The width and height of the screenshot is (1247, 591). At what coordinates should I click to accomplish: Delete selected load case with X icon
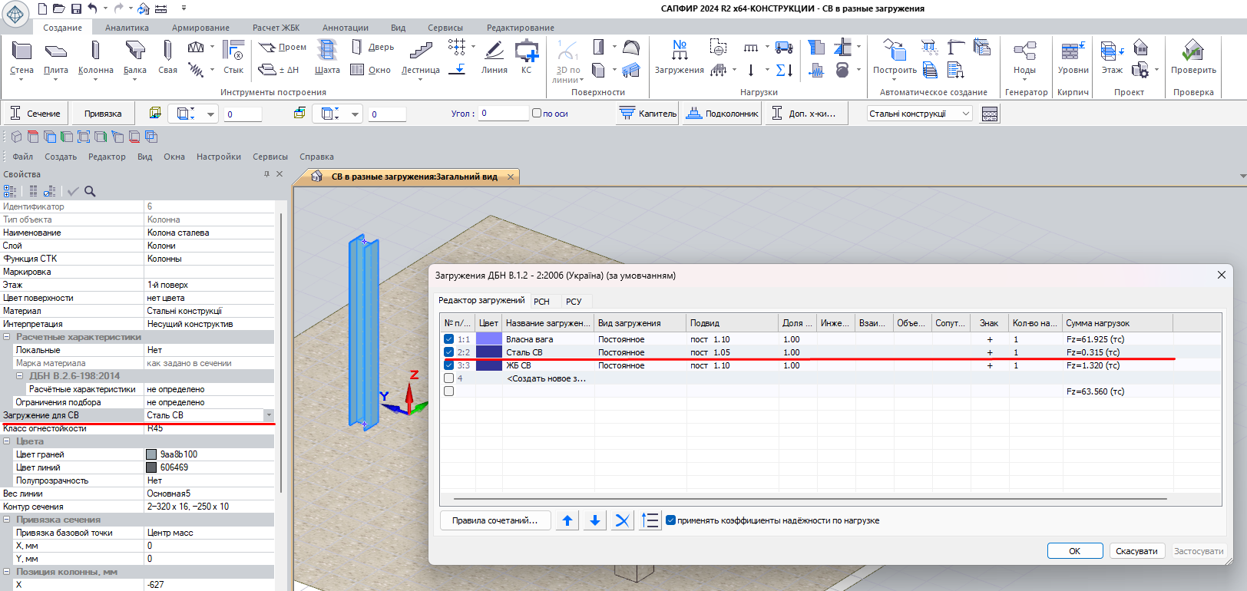point(622,520)
